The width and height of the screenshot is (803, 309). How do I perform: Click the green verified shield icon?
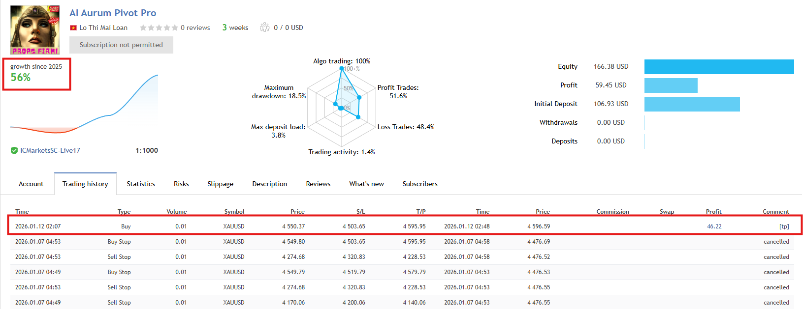pyautogui.click(x=14, y=151)
